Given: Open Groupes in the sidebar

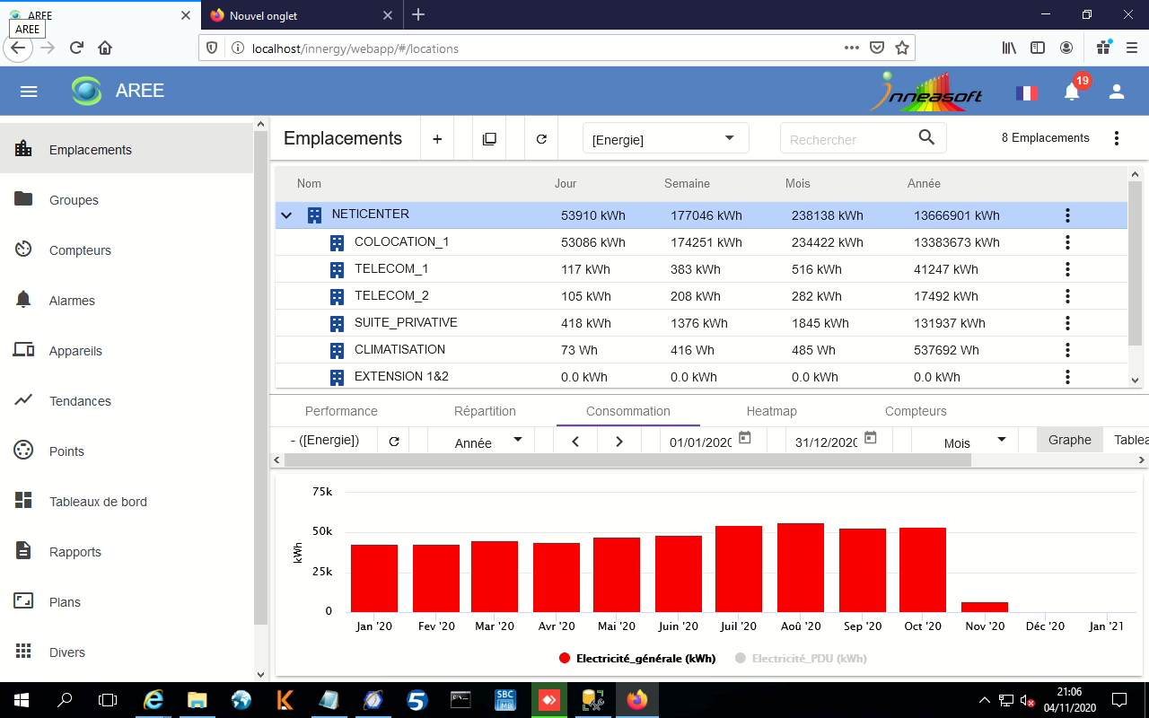Looking at the screenshot, I should (127, 200).
